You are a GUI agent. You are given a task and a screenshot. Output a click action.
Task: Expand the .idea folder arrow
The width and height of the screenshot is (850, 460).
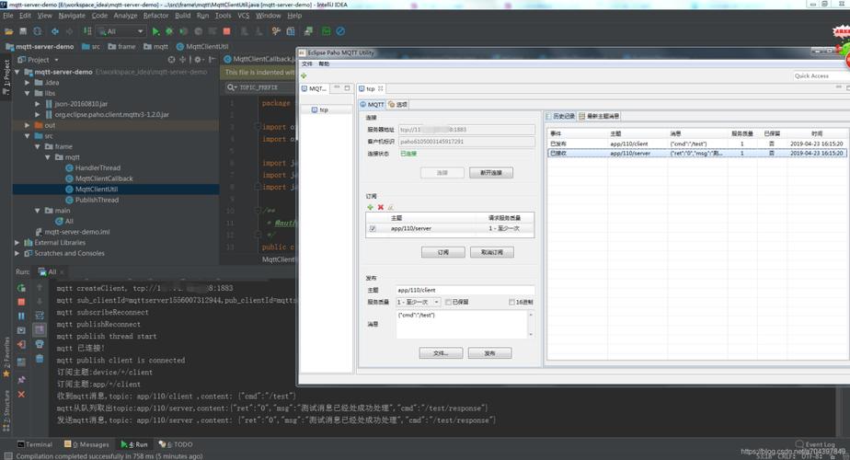27,83
